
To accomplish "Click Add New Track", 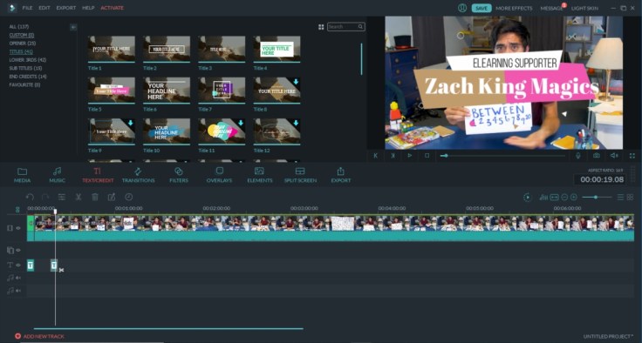I will 40,336.
